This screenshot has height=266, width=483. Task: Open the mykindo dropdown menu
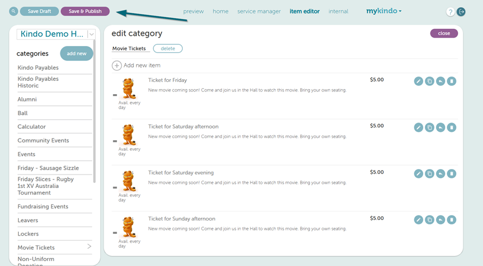click(384, 11)
